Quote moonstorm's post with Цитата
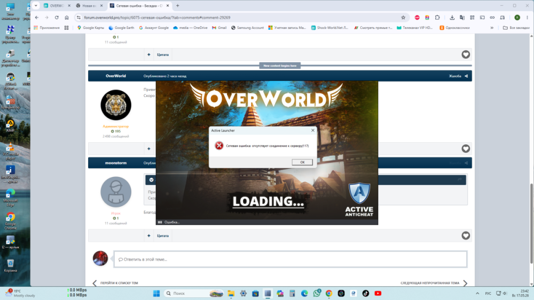This screenshot has height=300, width=534. (163, 236)
